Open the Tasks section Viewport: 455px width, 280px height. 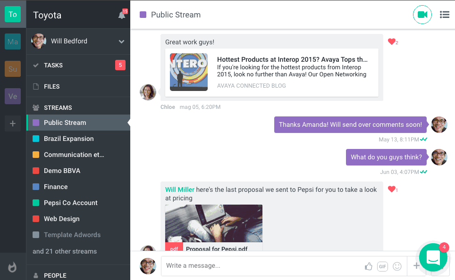pos(53,66)
